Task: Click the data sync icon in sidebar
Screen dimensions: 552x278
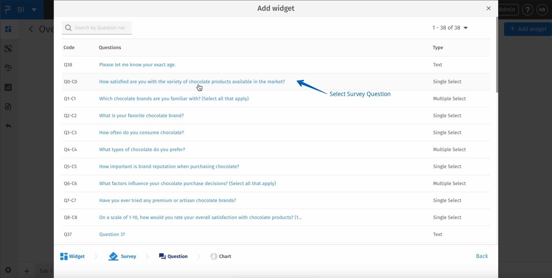Action: point(8,106)
